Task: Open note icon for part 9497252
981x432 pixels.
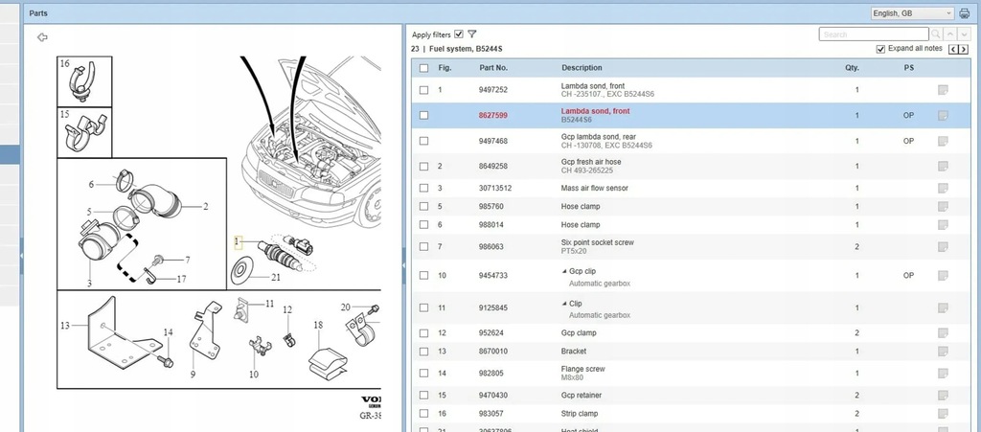Action: pyautogui.click(x=943, y=90)
